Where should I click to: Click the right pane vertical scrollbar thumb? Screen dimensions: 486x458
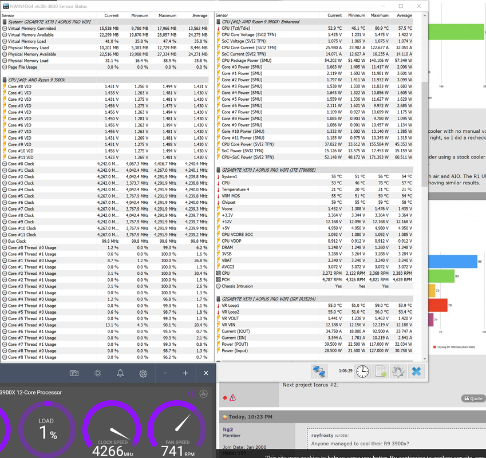click(x=425, y=134)
